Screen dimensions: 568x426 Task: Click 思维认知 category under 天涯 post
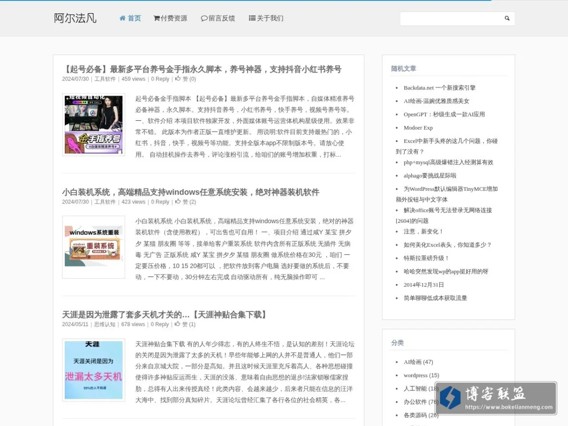(104, 324)
